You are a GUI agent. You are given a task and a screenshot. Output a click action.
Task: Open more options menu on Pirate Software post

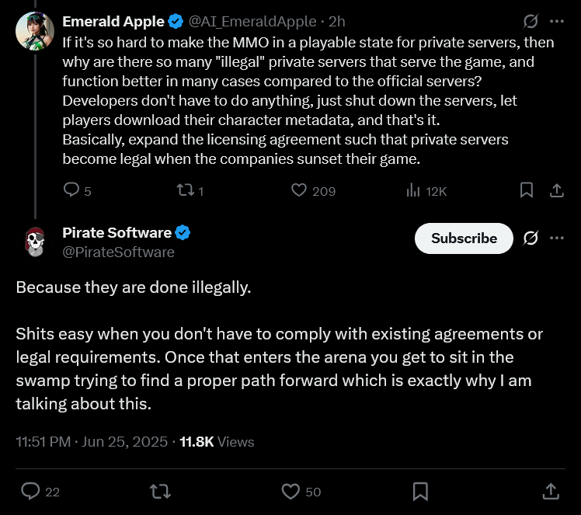557,238
